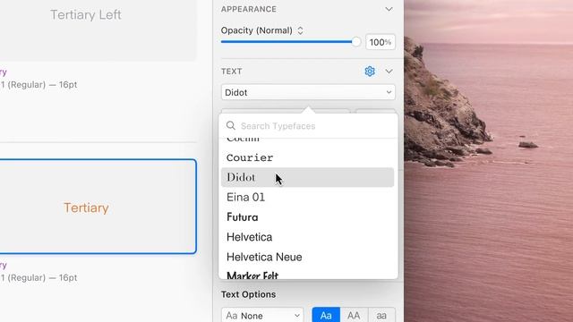
Task: Pick the Eina 01 typeface
Action: click(x=307, y=197)
